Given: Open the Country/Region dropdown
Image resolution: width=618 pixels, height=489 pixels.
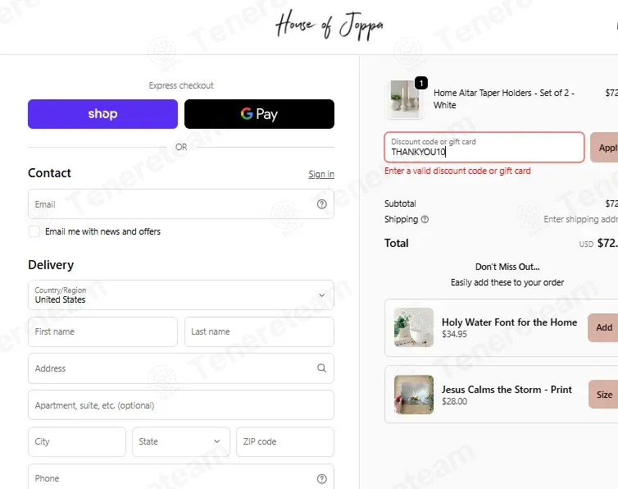Looking at the screenshot, I should click(x=181, y=295).
